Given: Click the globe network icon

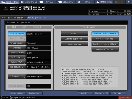Looking at the screenshot, I should tap(116, 2).
